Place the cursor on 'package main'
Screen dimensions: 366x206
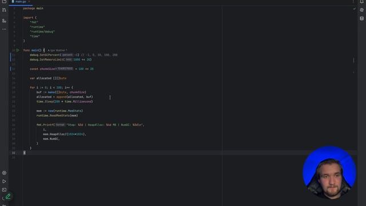tap(33, 8)
